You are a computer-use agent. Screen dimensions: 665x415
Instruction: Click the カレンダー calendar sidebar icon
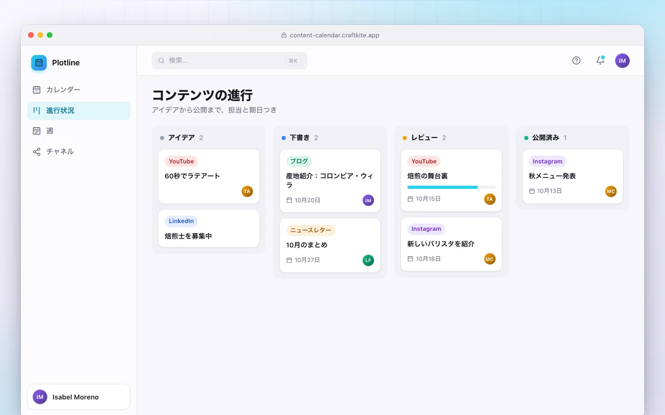(x=36, y=90)
